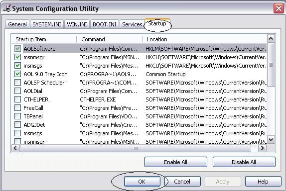Click the CTHELPER.EXE command cell
Viewport: 286px width, 191px height.
pos(98,99)
